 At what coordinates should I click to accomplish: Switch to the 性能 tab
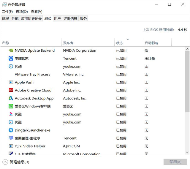pos(15,18)
